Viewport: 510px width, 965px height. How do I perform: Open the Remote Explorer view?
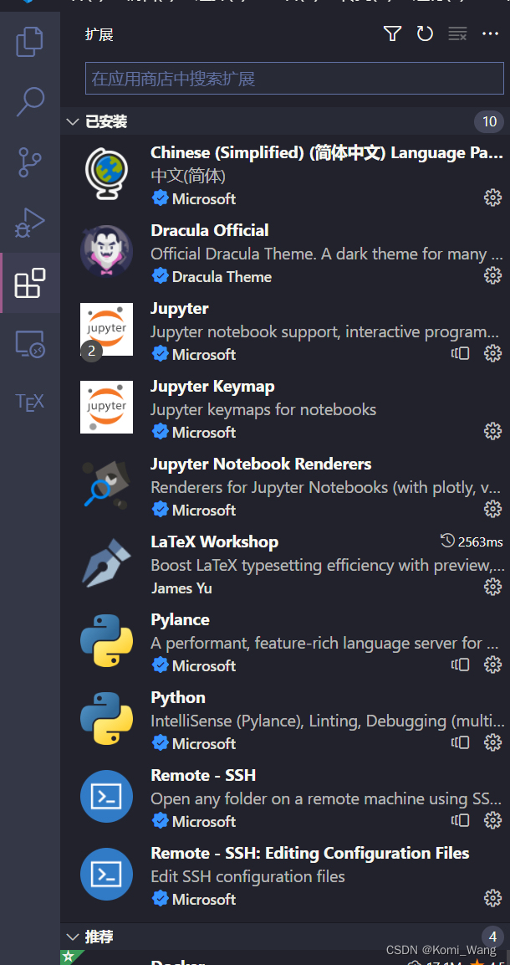click(29, 343)
